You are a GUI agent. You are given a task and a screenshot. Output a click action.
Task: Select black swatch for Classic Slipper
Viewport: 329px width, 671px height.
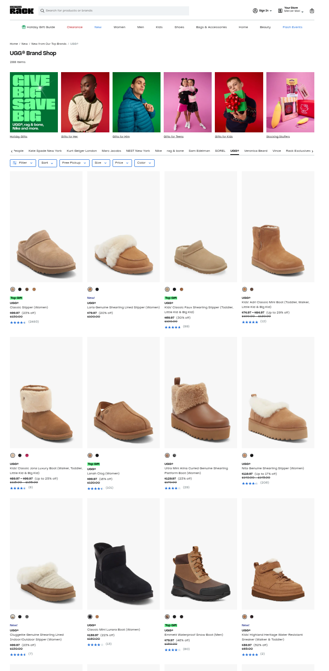coord(20,289)
